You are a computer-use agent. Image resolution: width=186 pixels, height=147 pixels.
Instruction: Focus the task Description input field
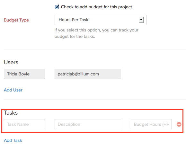pyautogui.click(x=88, y=124)
